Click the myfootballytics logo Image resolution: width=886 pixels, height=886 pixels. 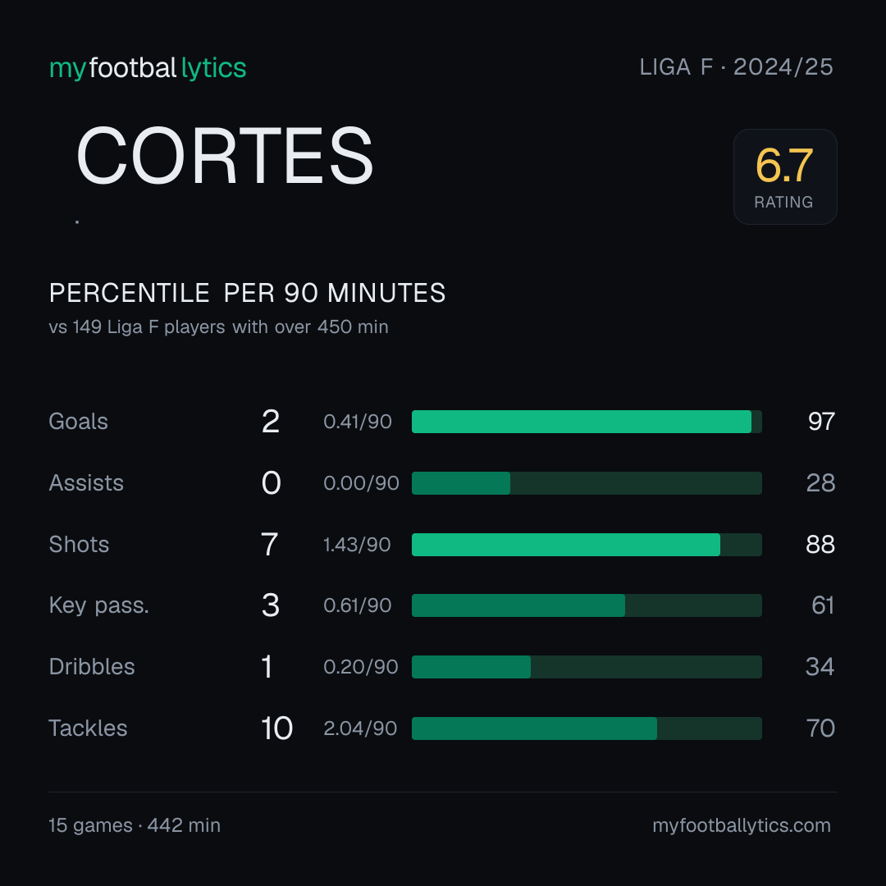click(x=148, y=68)
